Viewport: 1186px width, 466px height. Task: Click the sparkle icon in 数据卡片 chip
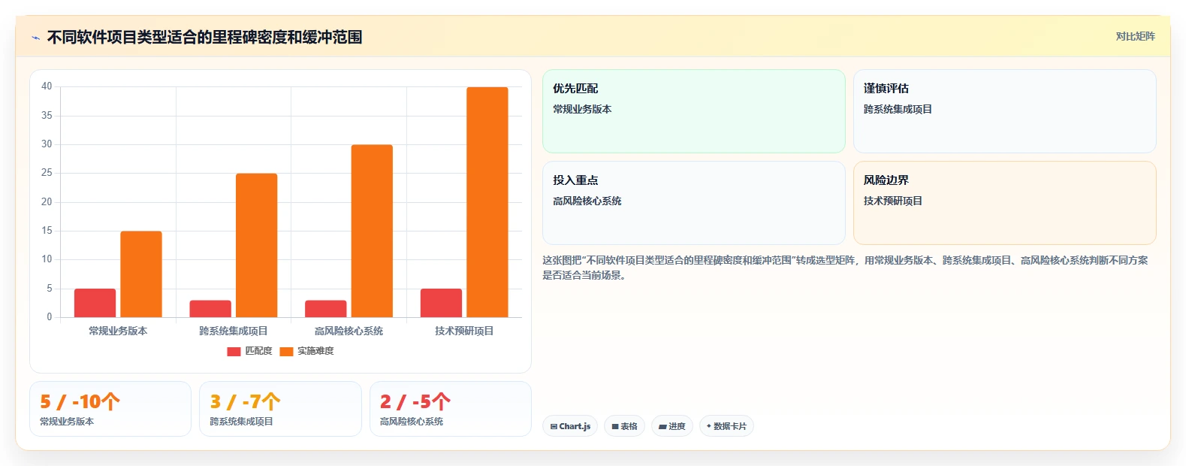tap(709, 426)
